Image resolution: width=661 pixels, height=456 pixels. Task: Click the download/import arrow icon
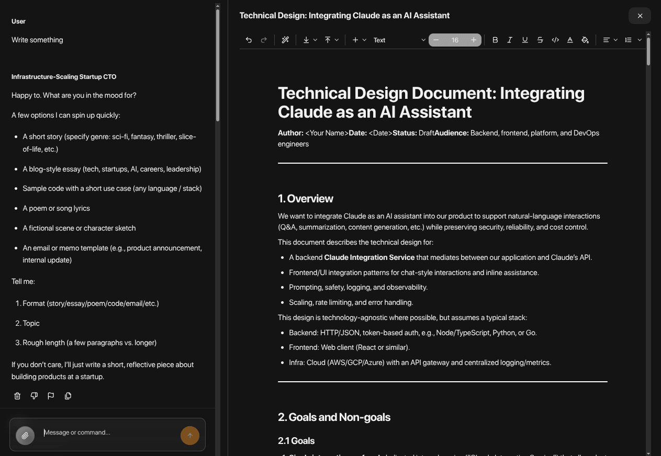(306, 40)
